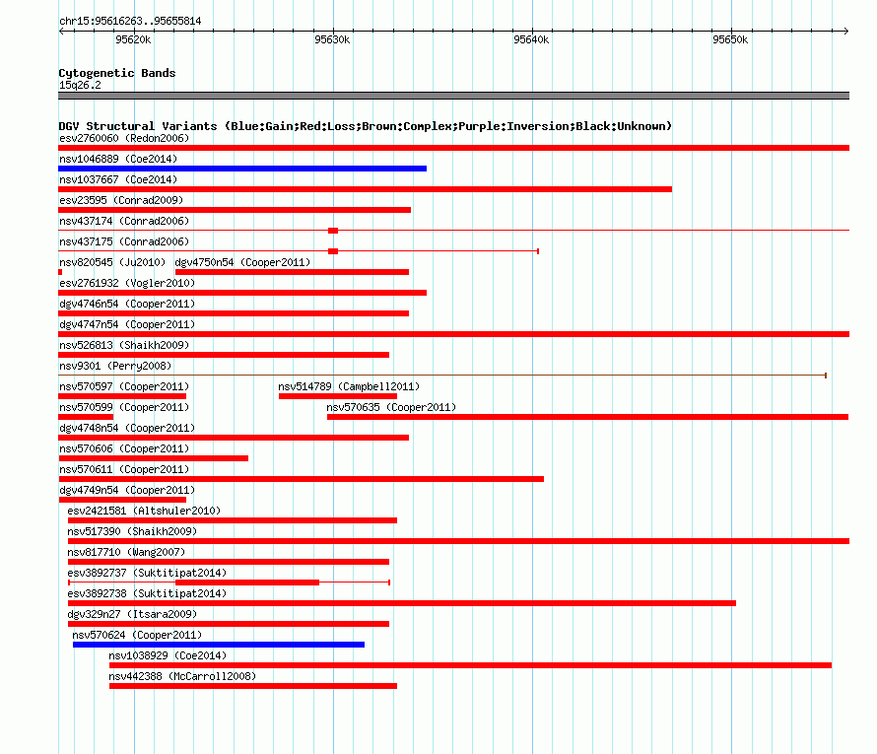Click the nsv570599 (Cooper2011) label

[x=124, y=407]
